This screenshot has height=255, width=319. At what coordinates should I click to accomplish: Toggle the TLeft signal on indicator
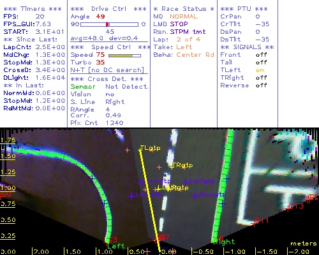tap(260, 70)
